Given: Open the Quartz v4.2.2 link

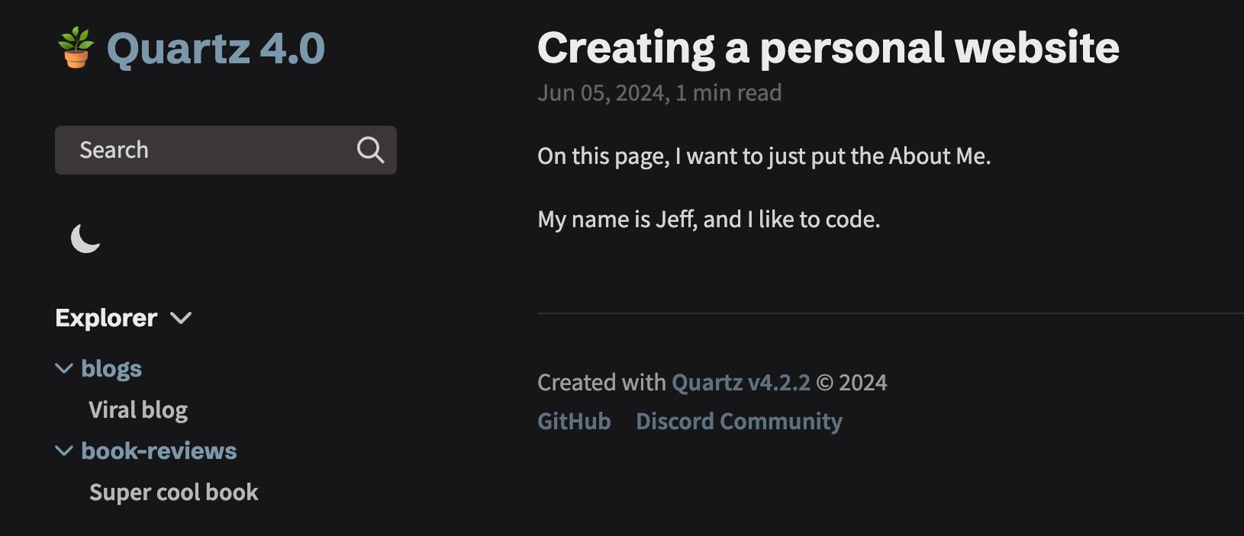Looking at the screenshot, I should pyautogui.click(x=740, y=382).
